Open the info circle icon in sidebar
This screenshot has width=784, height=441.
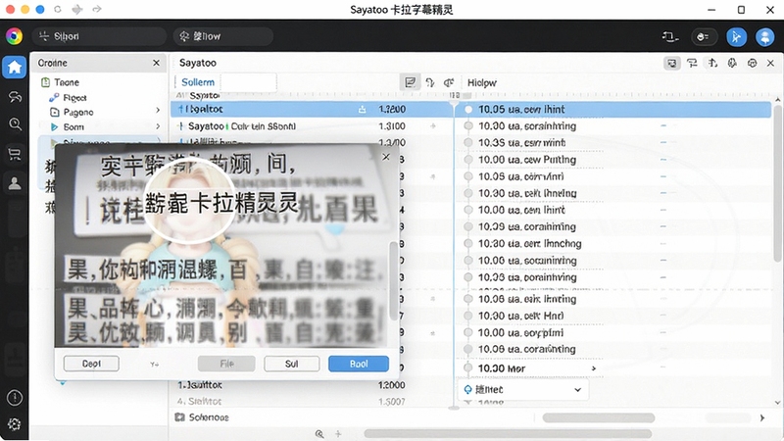click(x=15, y=398)
